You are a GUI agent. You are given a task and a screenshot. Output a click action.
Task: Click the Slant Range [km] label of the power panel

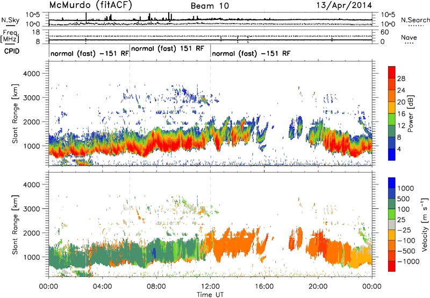(x=15, y=113)
